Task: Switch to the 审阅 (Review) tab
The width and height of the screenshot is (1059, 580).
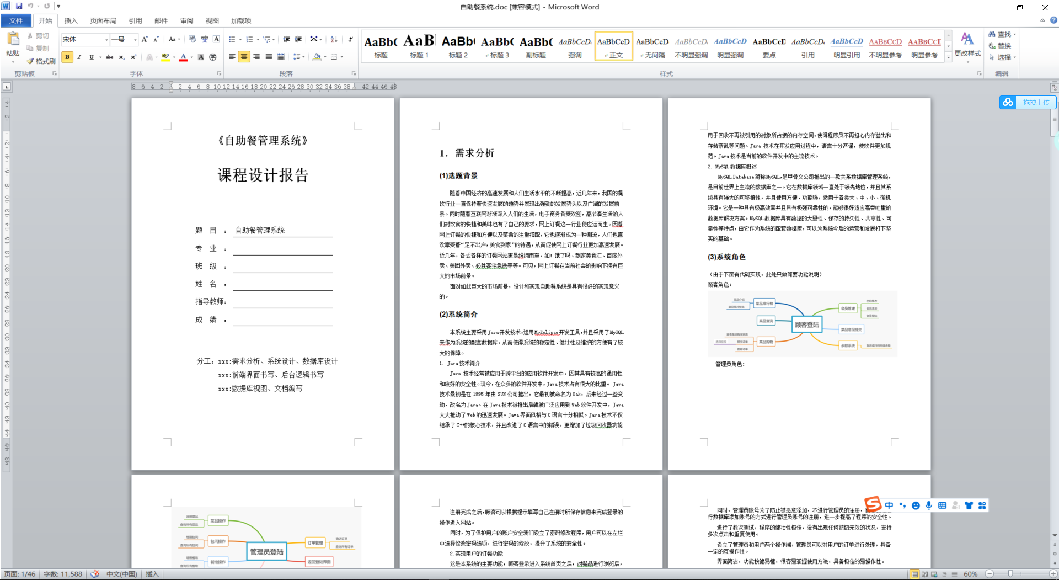Action: point(187,20)
